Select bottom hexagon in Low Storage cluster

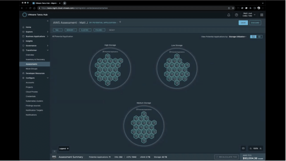click(177, 83)
